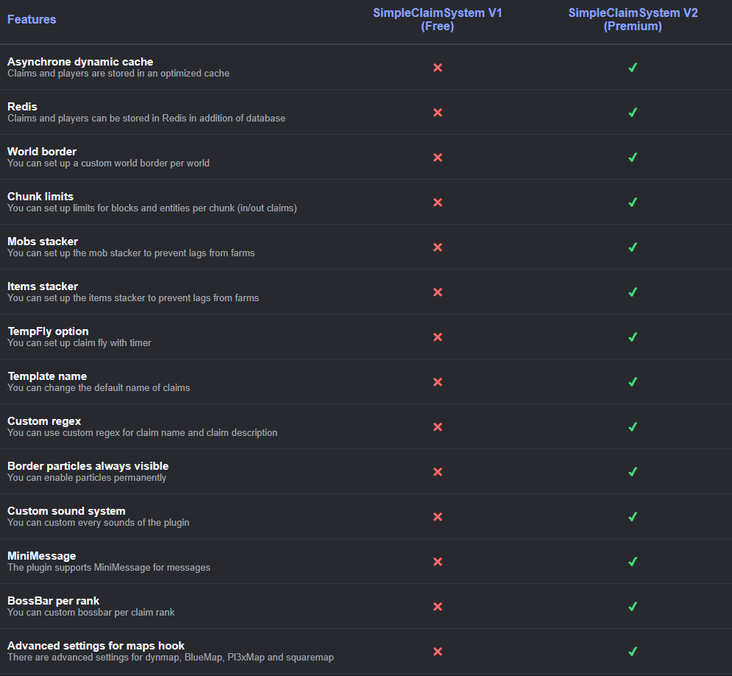The image size is (732, 676).
Task: Click text 'You can custom bossbar per claim rank'
Action: (x=91, y=612)
